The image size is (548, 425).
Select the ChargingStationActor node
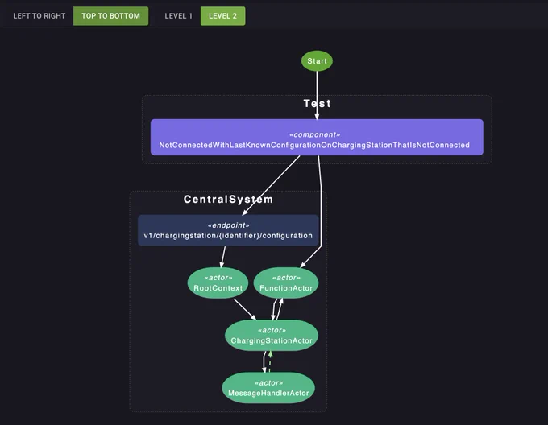[272, 336]
